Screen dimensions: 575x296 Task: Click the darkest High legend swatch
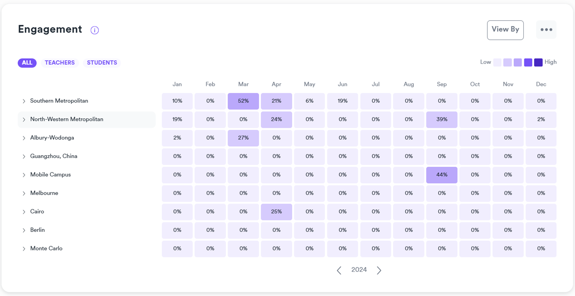pos(538,62)
